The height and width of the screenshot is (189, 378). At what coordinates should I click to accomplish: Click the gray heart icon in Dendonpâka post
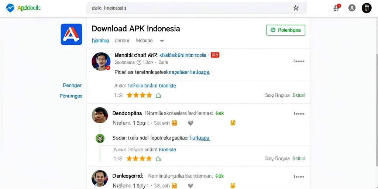[x=191, y=123]
